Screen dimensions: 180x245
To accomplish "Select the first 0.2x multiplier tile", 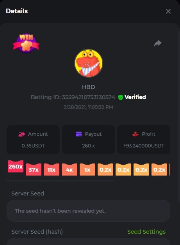I will (105, 170).
